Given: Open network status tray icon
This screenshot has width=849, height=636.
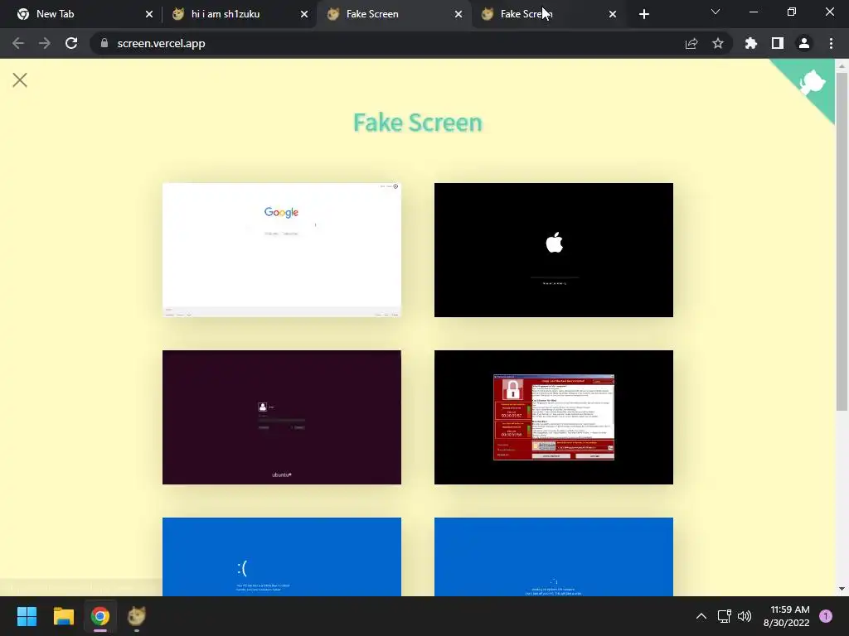Looking at the screenshot, I should pos(724,616).
